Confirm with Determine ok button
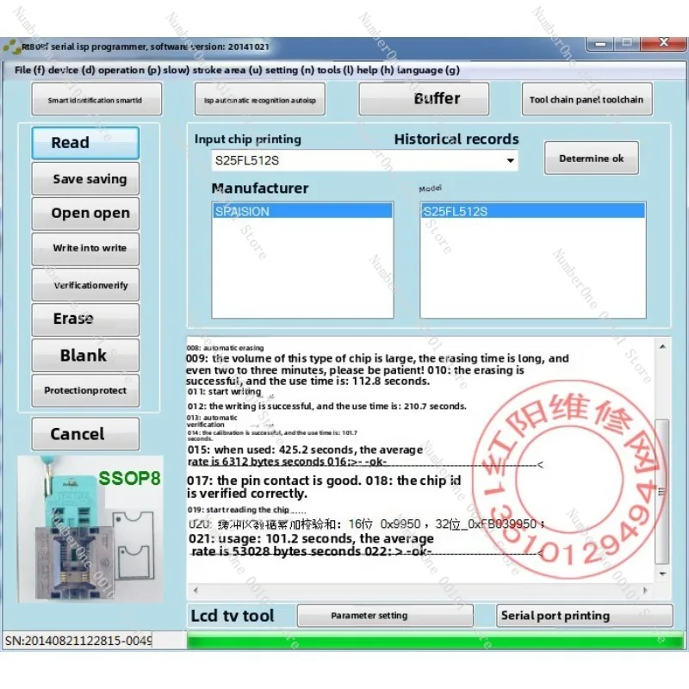Viewport: 689px width, 689px height. click(x=592, y=158)
